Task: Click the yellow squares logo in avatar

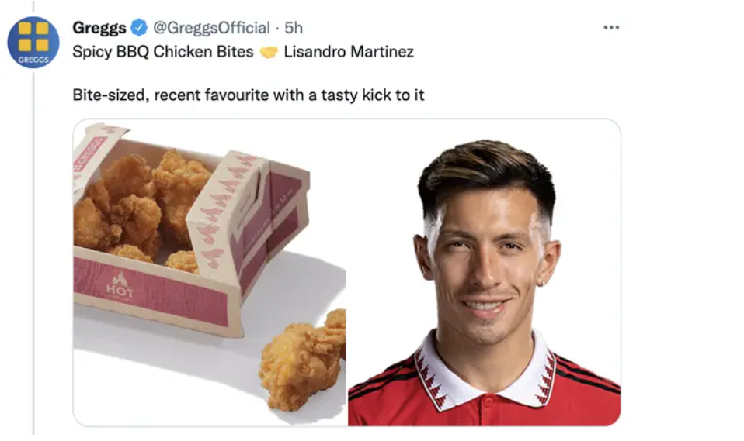Action: pyautogui.click(x=33, y=36)
